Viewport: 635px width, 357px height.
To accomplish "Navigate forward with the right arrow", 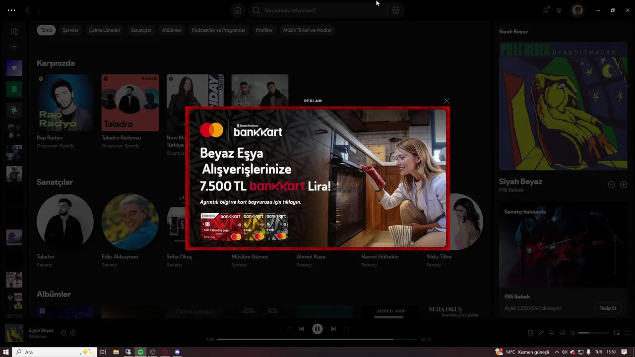I will pyautogui.click(x=39, y=10).
